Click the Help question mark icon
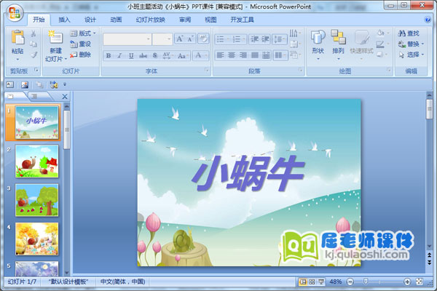 (x=428, y=20)
